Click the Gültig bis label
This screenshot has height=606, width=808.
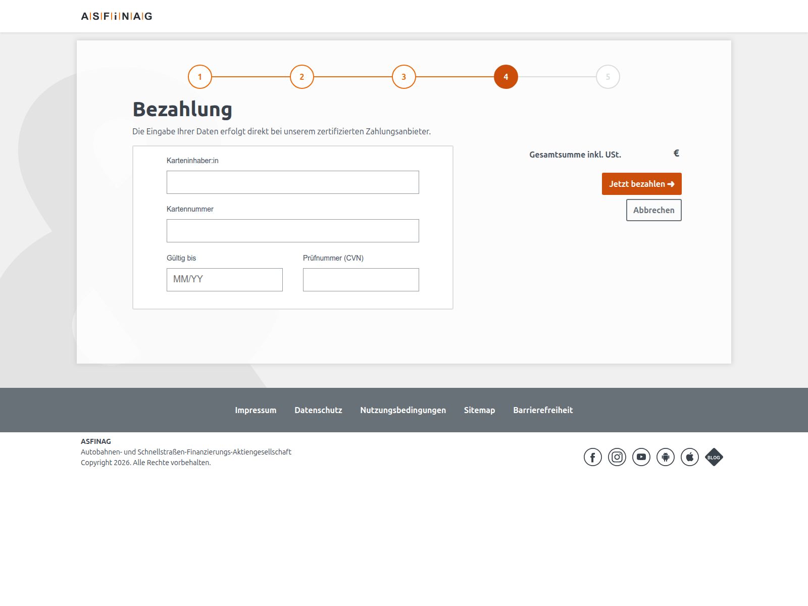click(x=181, y=258)
